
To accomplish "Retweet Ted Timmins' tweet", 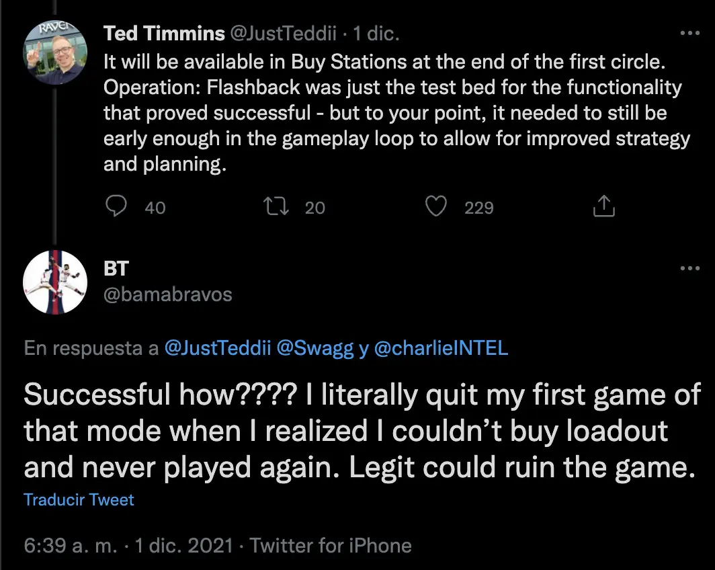I will coord(276,206).
